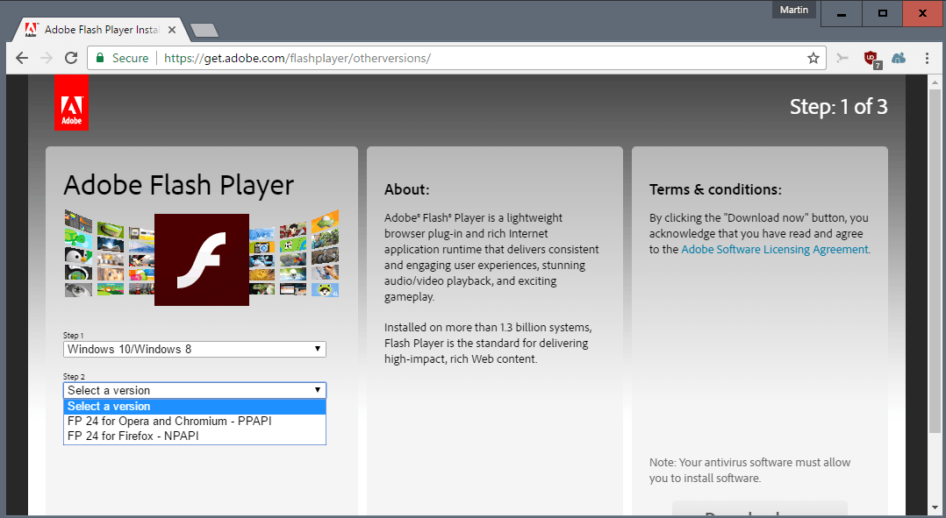
Task: Click the cloud download extension icon
Action: 898,58
